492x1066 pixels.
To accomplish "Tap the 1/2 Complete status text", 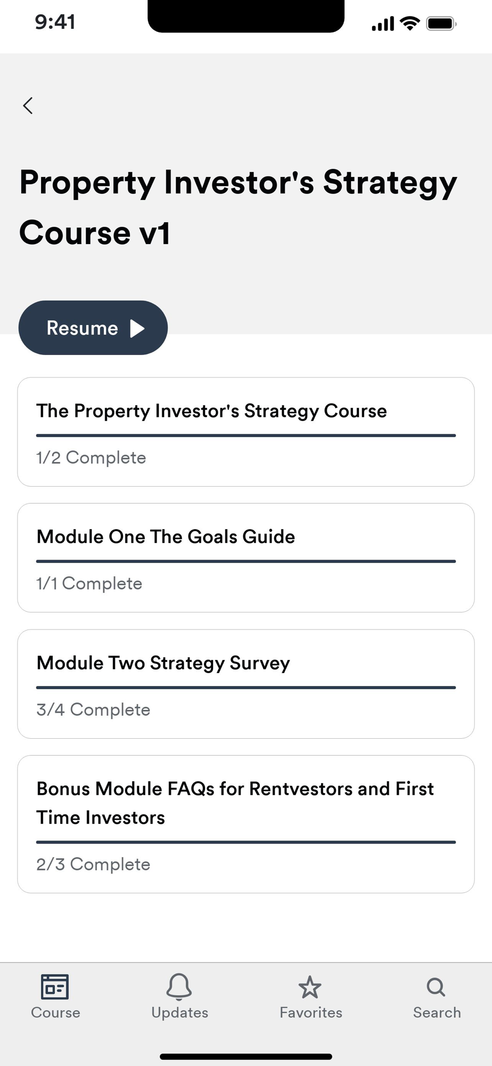I will [91, 458].
